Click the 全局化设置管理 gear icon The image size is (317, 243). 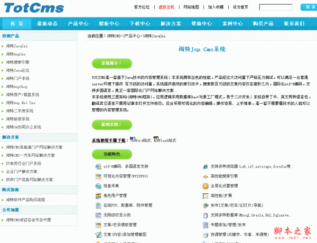point(206,186)
